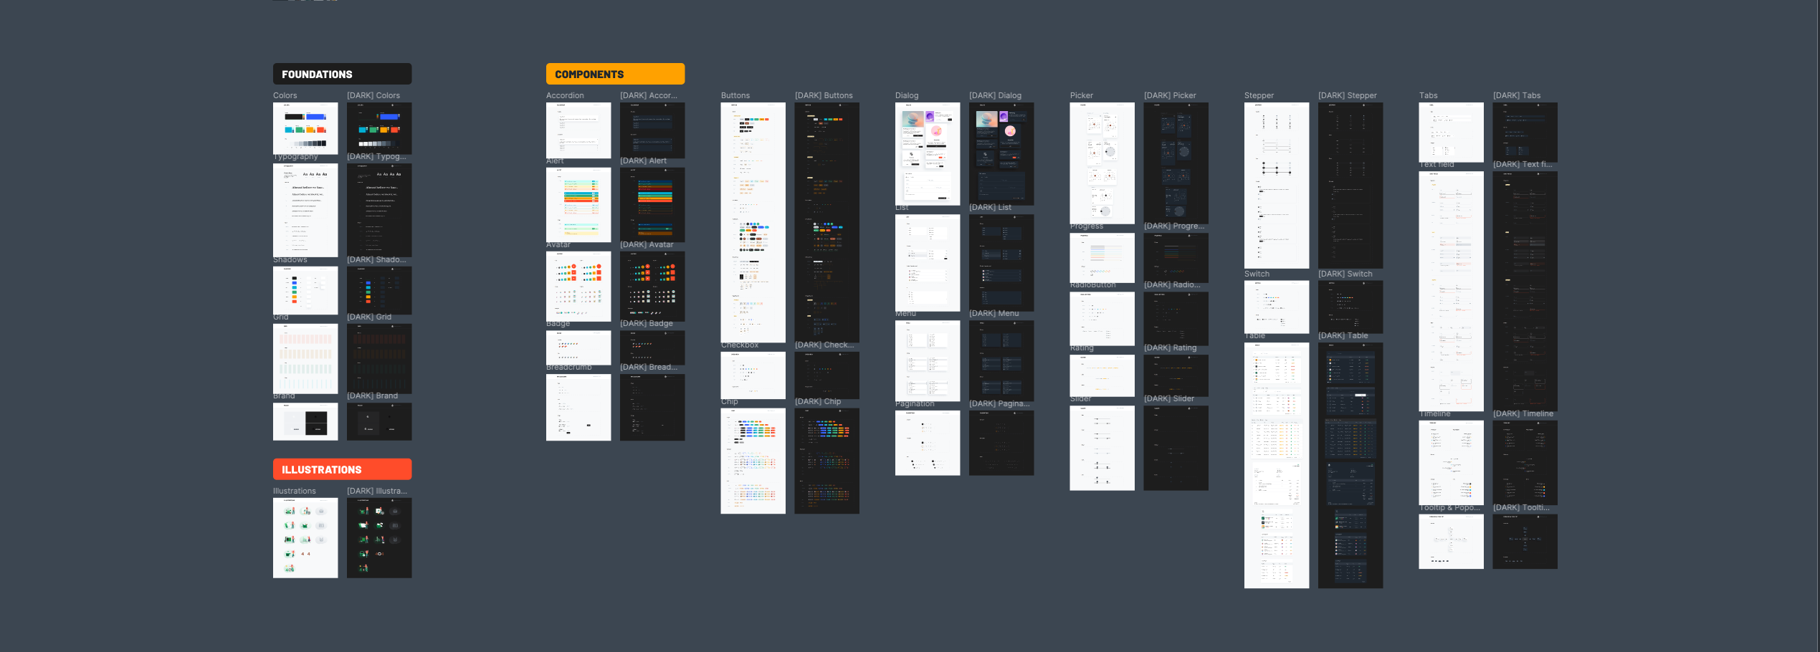
Task: Click the "Picker" frame label
Action: click(1082, 95)
